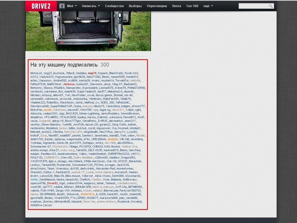Open Dmitry-MadMan user profile
This screenshot has width=297, height=223.
[x=83, y=158]
